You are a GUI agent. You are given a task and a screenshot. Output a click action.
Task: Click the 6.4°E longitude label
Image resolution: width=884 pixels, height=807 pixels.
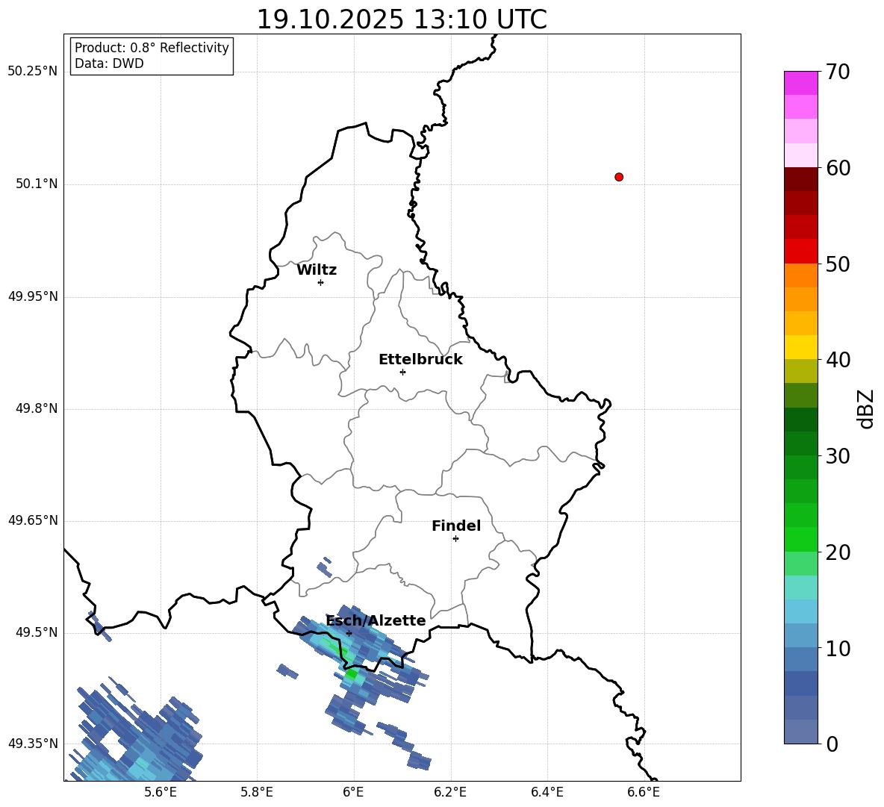coord(547,792)
